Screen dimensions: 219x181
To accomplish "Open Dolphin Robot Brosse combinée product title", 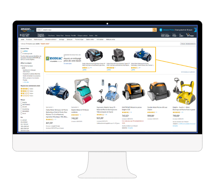I will pos(80,111).
